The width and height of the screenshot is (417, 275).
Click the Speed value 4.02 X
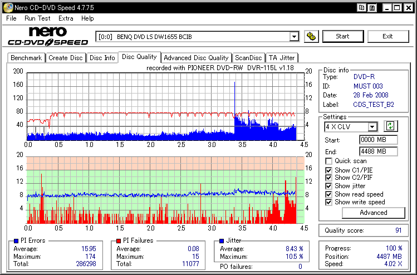pyautogui.click(x=393, y=264)
